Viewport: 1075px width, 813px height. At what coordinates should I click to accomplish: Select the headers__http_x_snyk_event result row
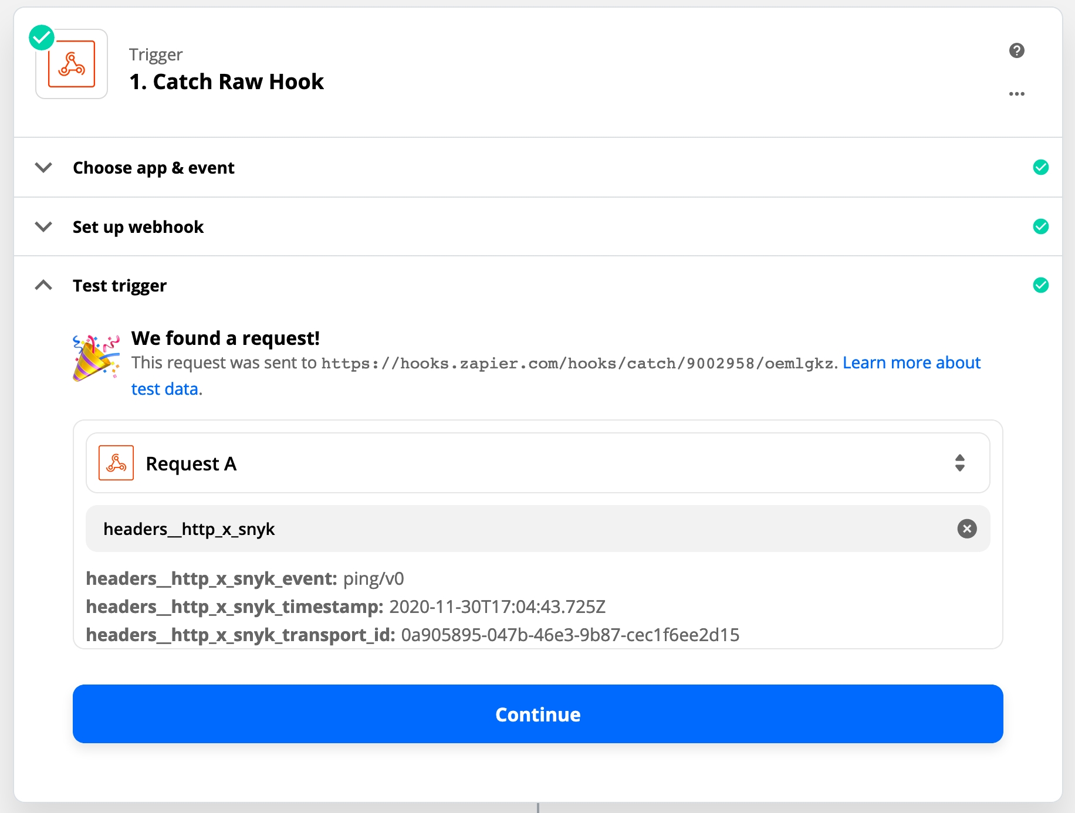pyautogui.click(x=245, y=579)
